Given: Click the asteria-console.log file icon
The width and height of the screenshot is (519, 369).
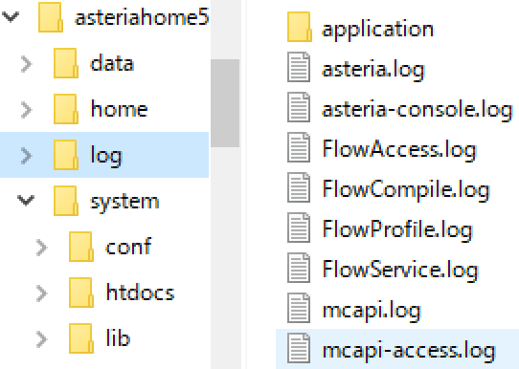Looking at the screenshot, I should pyautogui.click(x=299, y=107).
